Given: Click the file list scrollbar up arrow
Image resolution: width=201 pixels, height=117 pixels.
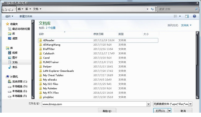Looking at the screenshot, I should 197,33.
